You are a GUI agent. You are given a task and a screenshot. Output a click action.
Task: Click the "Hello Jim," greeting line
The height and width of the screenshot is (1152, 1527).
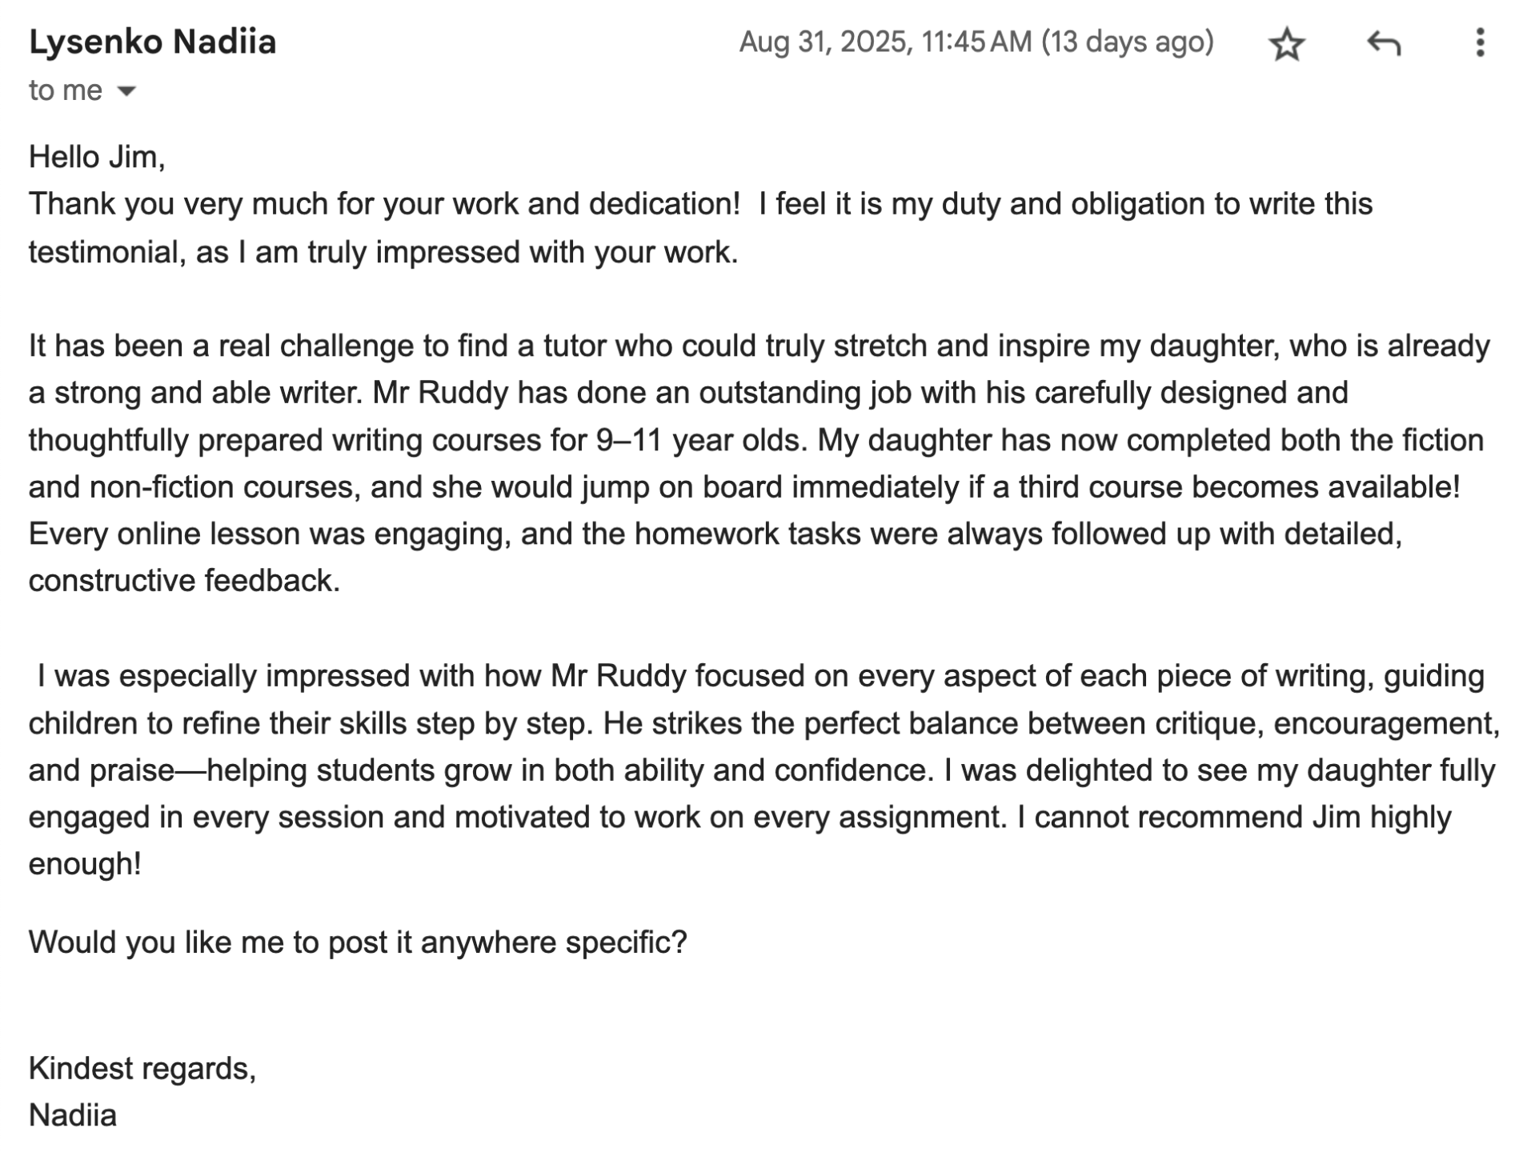(97, 157)
